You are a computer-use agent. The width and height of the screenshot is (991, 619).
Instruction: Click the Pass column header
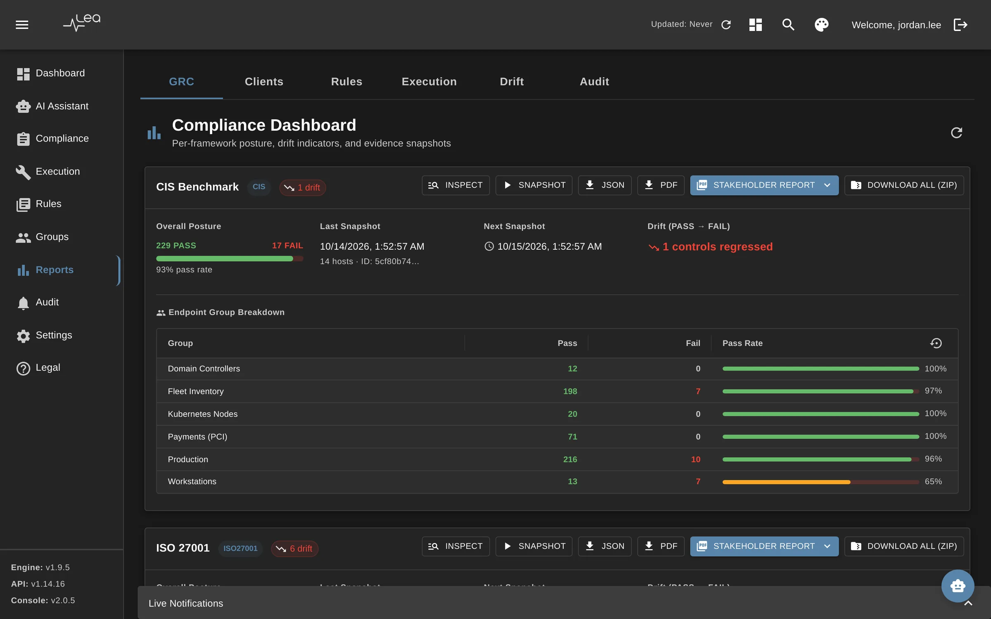567,343
